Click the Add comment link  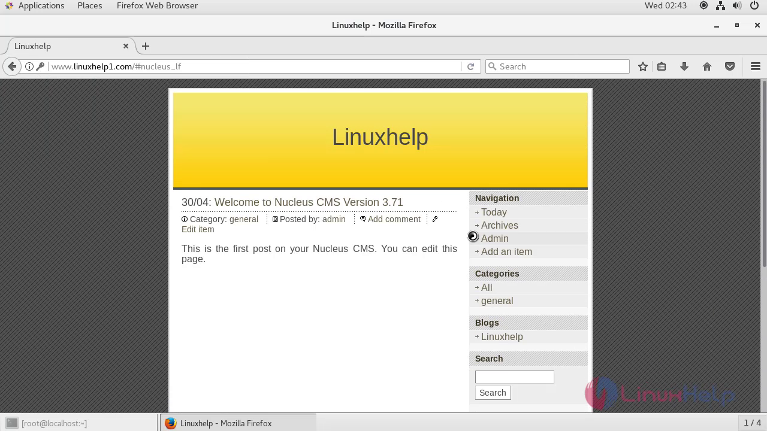394,219
